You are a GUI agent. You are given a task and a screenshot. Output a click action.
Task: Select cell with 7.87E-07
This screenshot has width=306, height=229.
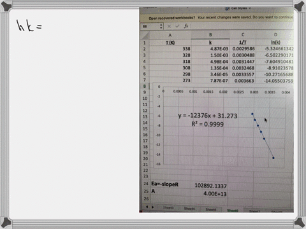[210, 81]
